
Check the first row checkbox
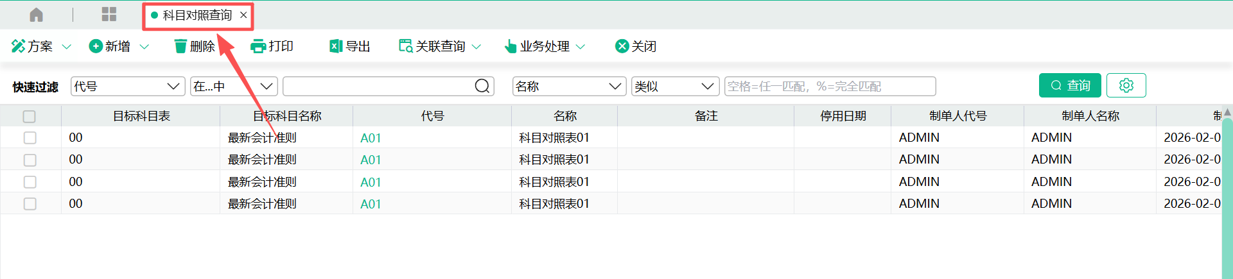click(30, 138)
